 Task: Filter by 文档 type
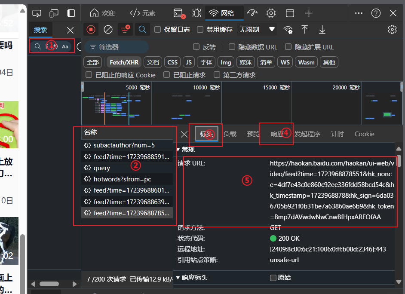[x=153, y=62]
